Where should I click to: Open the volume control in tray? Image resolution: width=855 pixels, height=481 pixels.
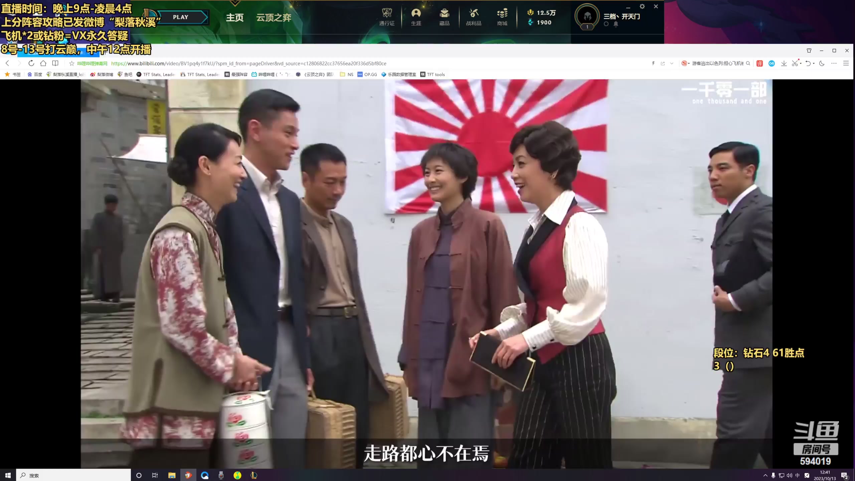(x=790, y=475)
